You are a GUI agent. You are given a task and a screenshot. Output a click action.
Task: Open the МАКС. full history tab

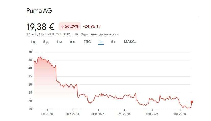(x=130, y=42)
